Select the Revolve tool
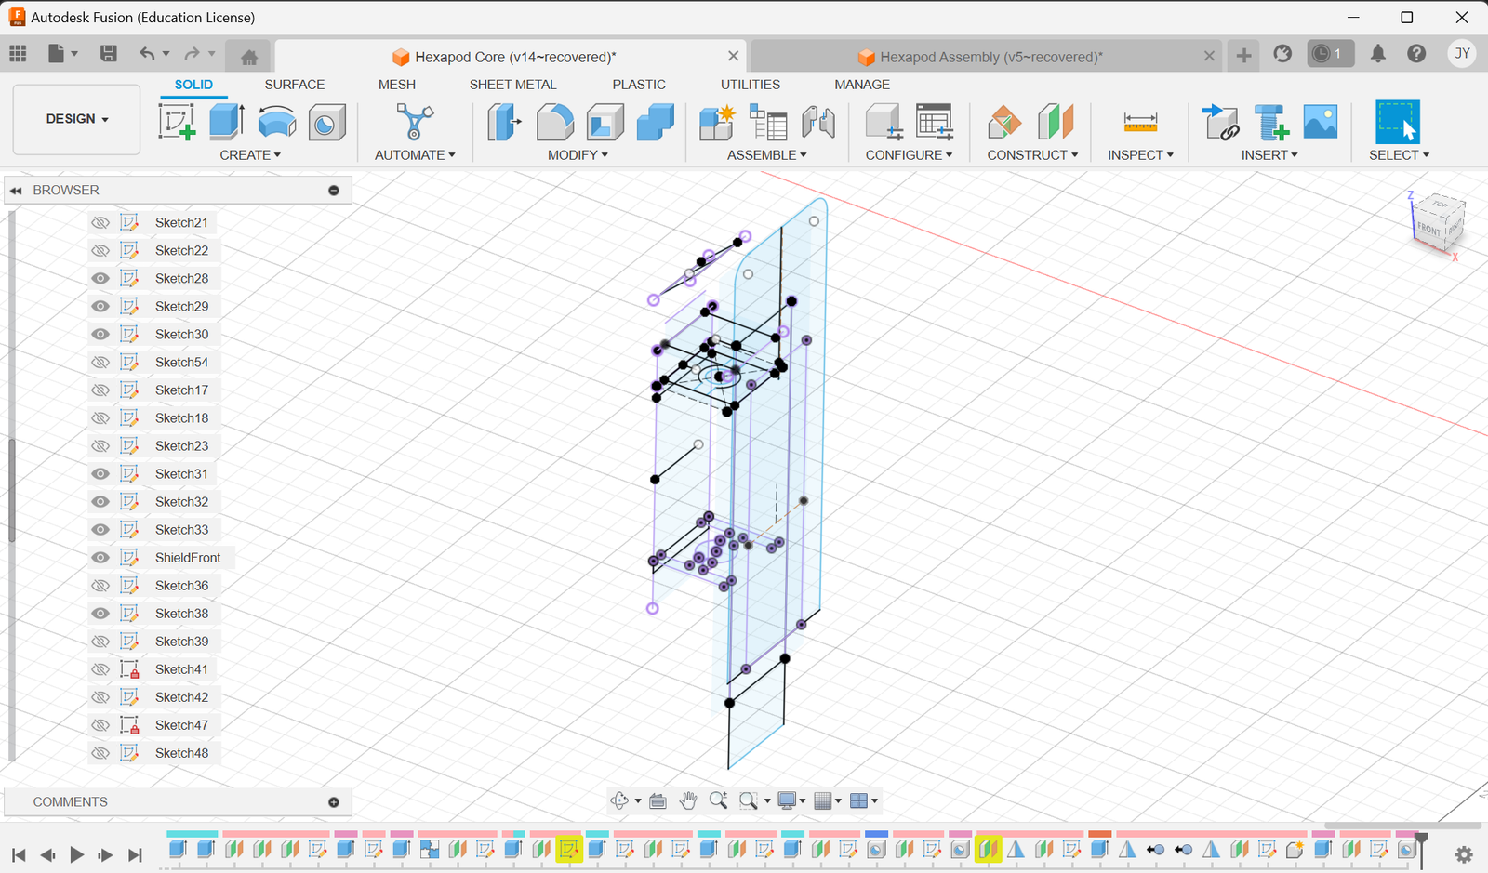1488x873 pixels. (276, 122)
